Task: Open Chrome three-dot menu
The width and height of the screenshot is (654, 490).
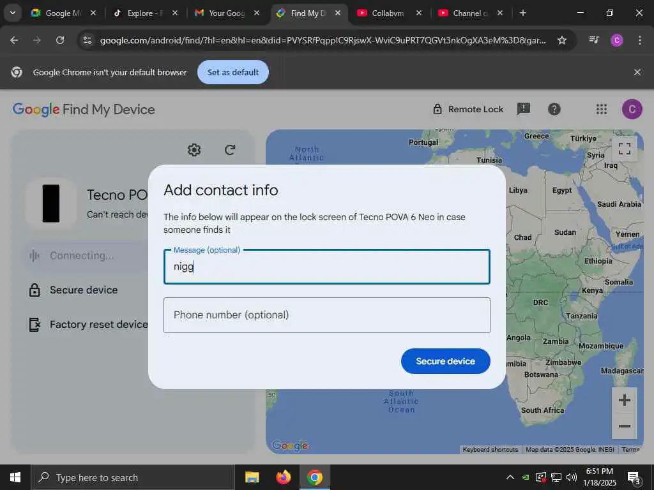Action: [x=640, y=40]
